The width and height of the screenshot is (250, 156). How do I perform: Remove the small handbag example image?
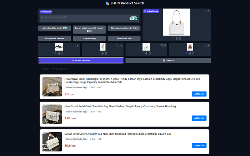165,45
